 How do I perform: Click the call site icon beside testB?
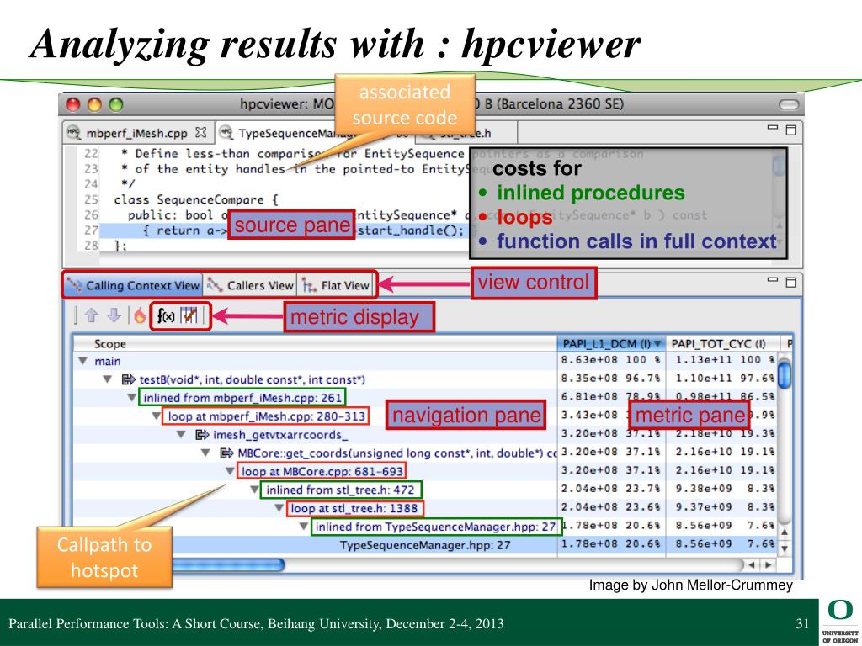point(128,379)
